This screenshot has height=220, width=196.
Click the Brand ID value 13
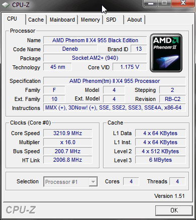139,49
